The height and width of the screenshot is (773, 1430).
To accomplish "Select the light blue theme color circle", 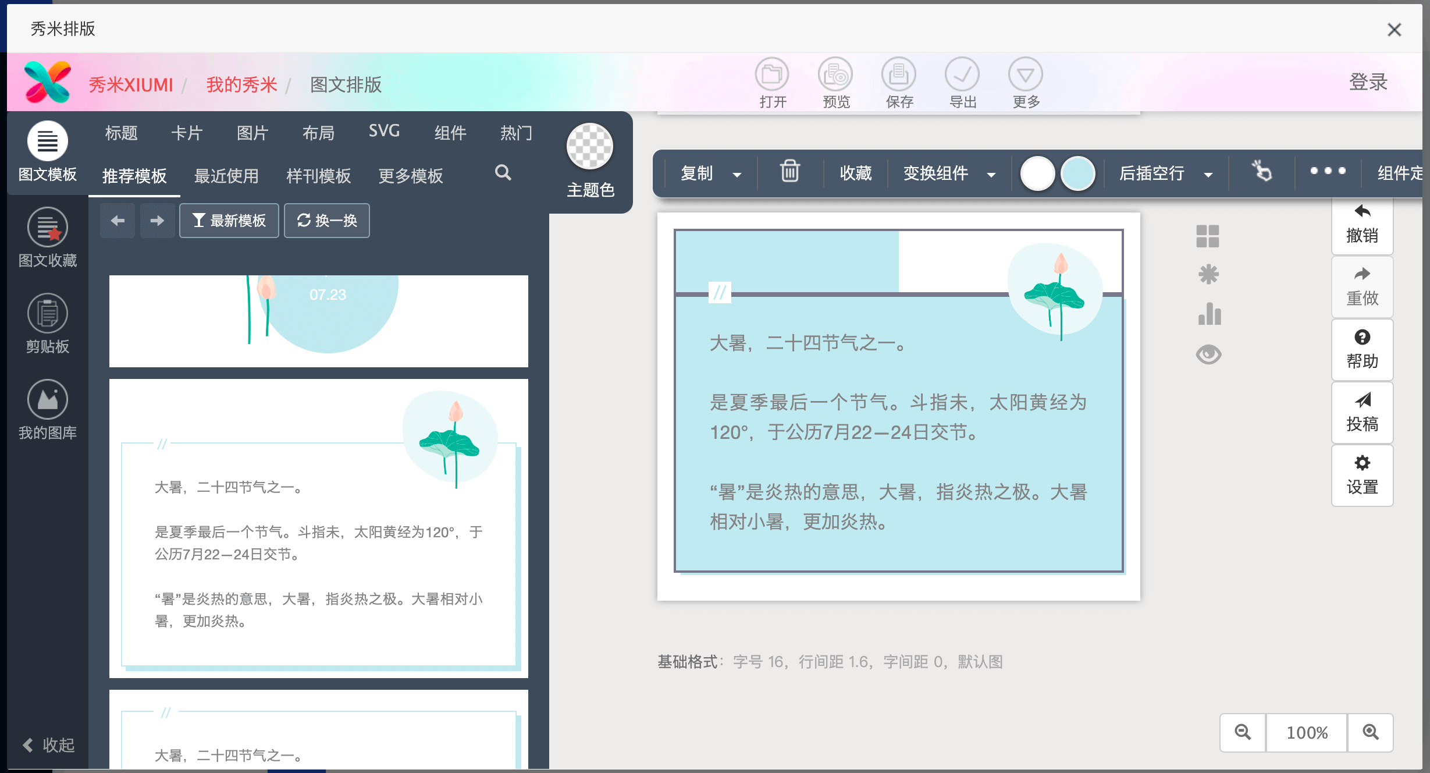I will (1078, 173).
